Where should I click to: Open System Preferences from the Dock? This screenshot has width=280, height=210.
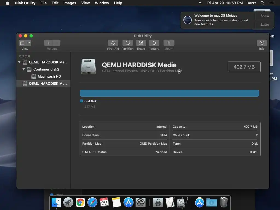[x=141, y=202]
